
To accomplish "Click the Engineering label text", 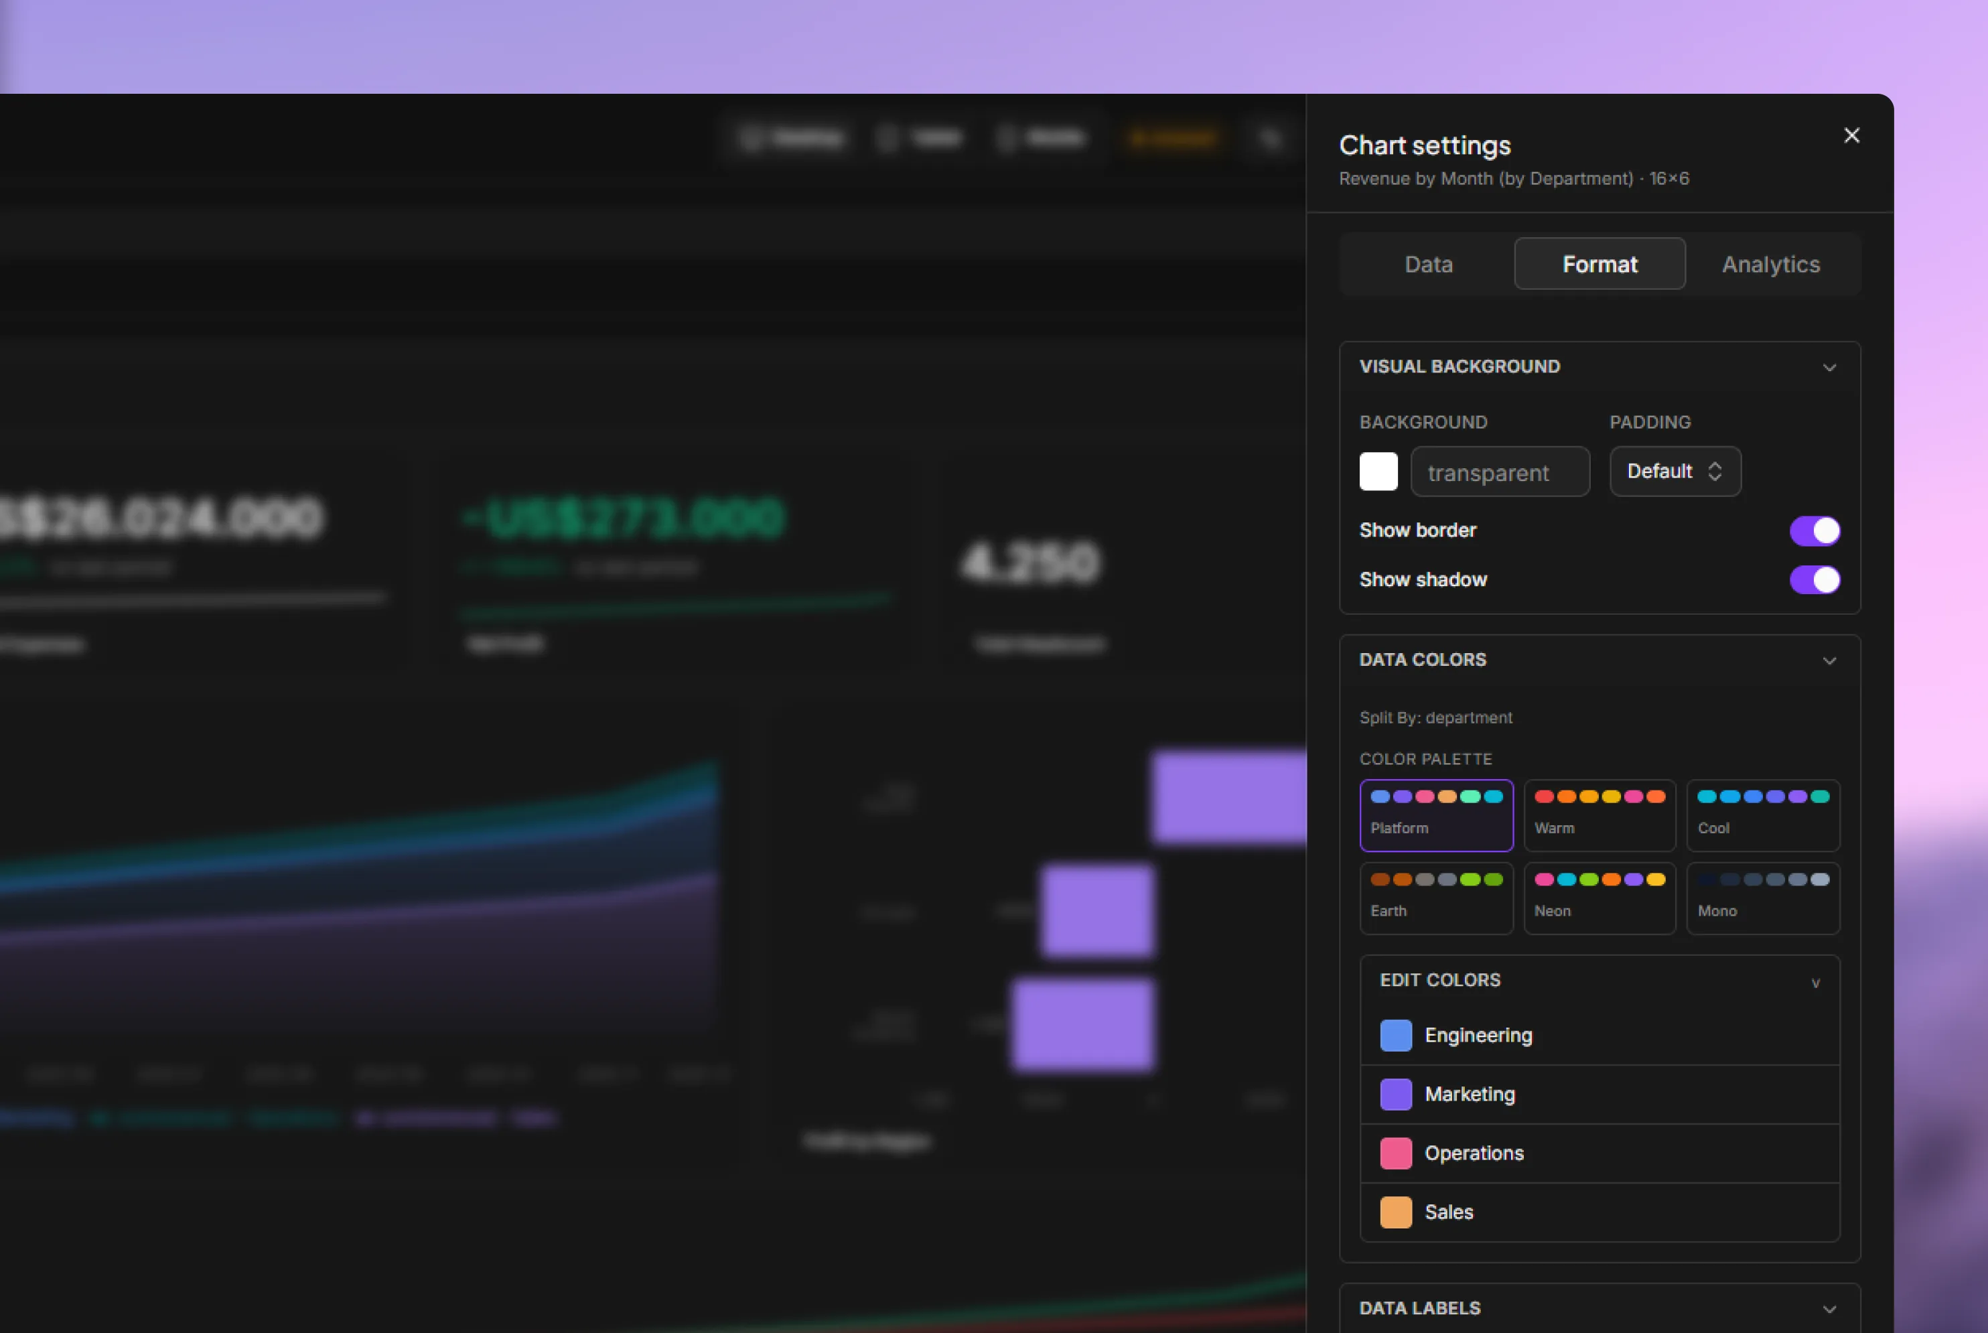I will pyautogui.click(x=1478, y=1036).
